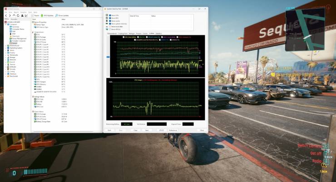The width and height of the screenshot is (336, 182).
Task: Click the Storage icon in the tree
Action: click(x=8, y=57)
